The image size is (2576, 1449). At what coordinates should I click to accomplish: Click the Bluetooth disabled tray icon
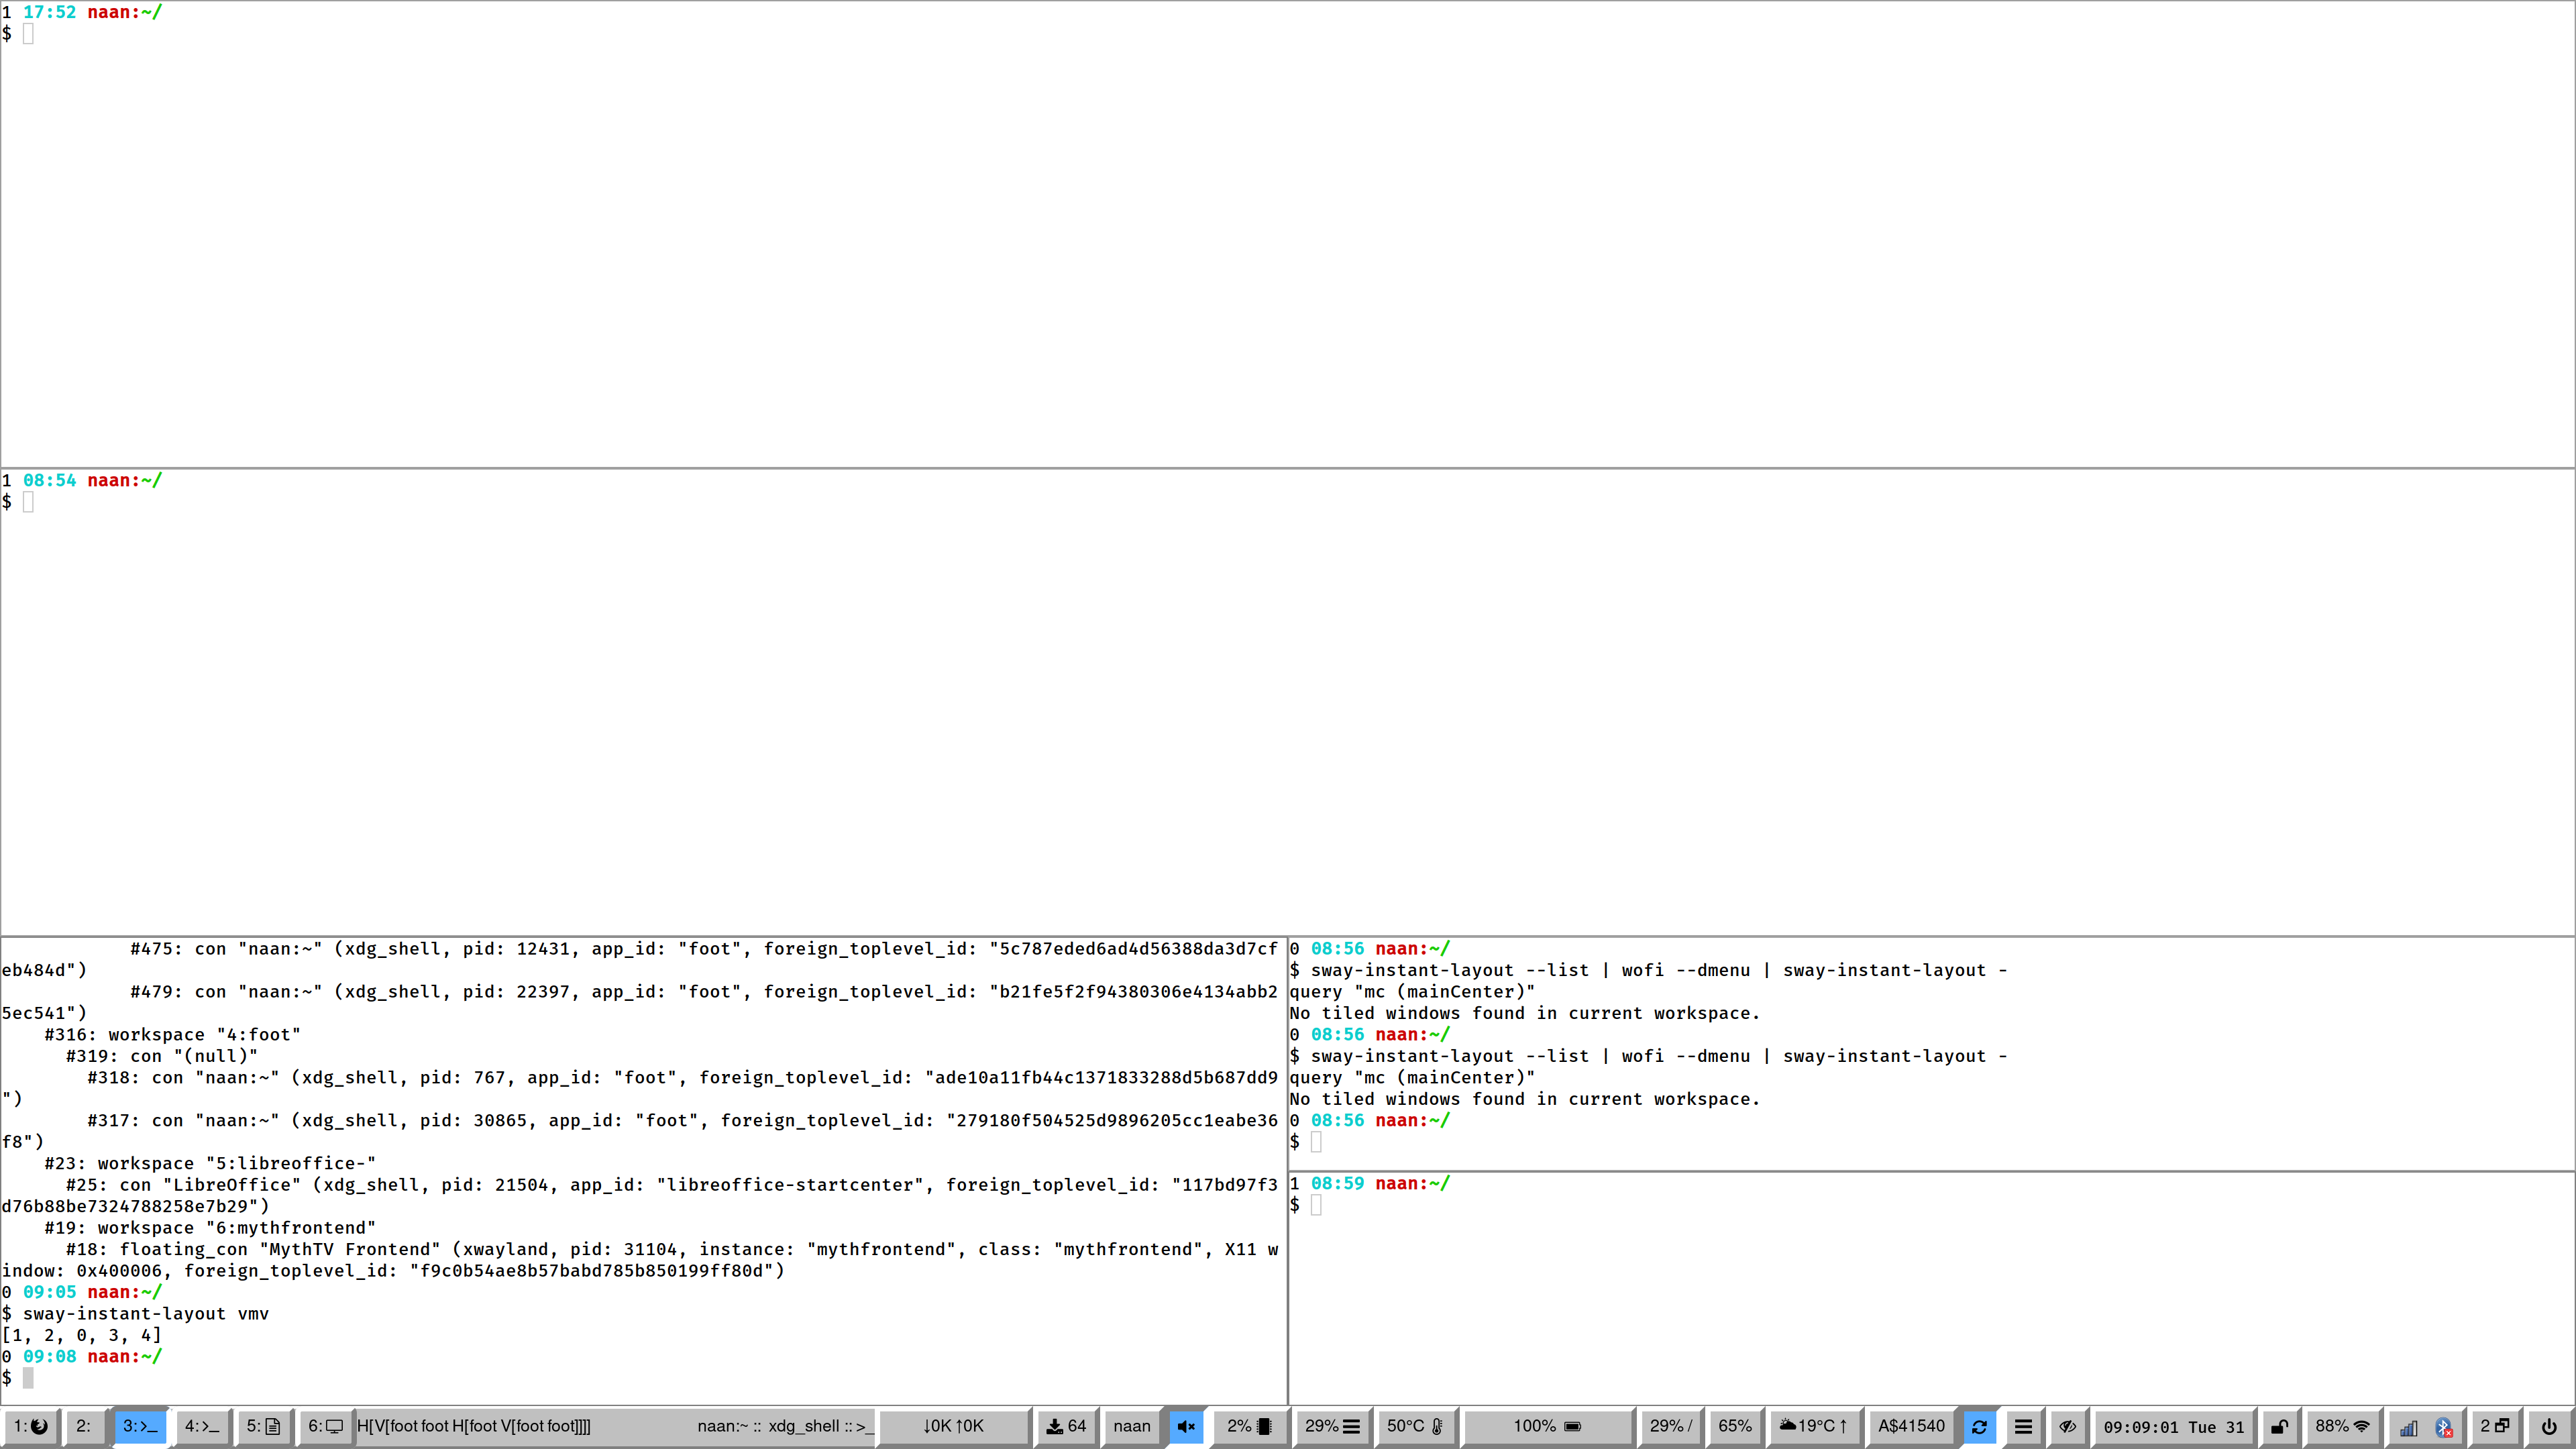point(2443,1427)
